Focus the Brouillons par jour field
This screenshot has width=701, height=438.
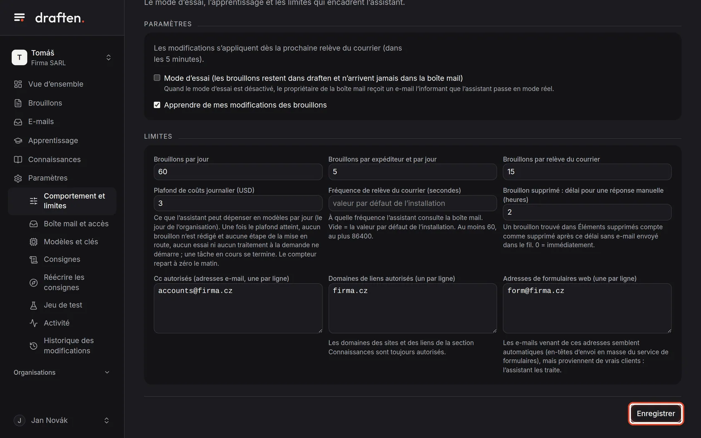238,172
